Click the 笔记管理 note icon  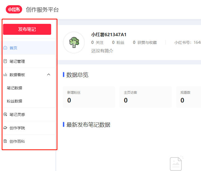point(5,61)
